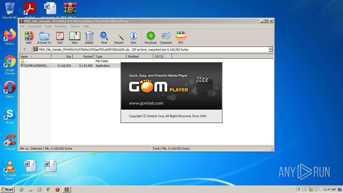Click the disk drive icon in status bar
Viewport: 343px width, 193px height.
click(22, 149)
